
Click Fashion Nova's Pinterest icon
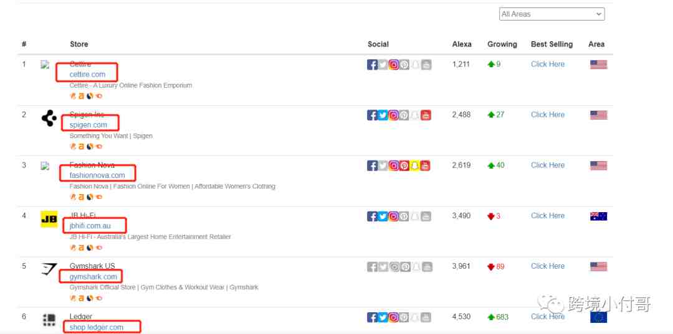(x=404, y=165)
